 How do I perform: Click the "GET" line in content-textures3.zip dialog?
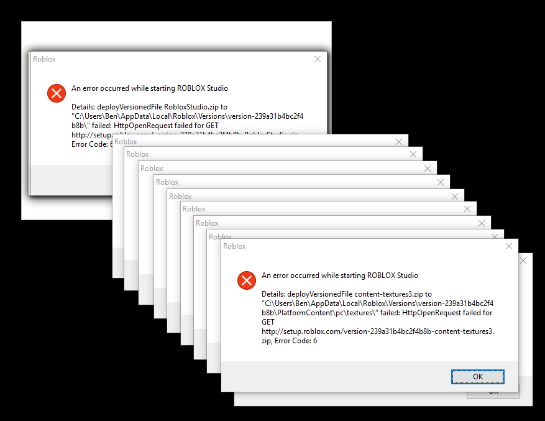(x=268, y=322)
